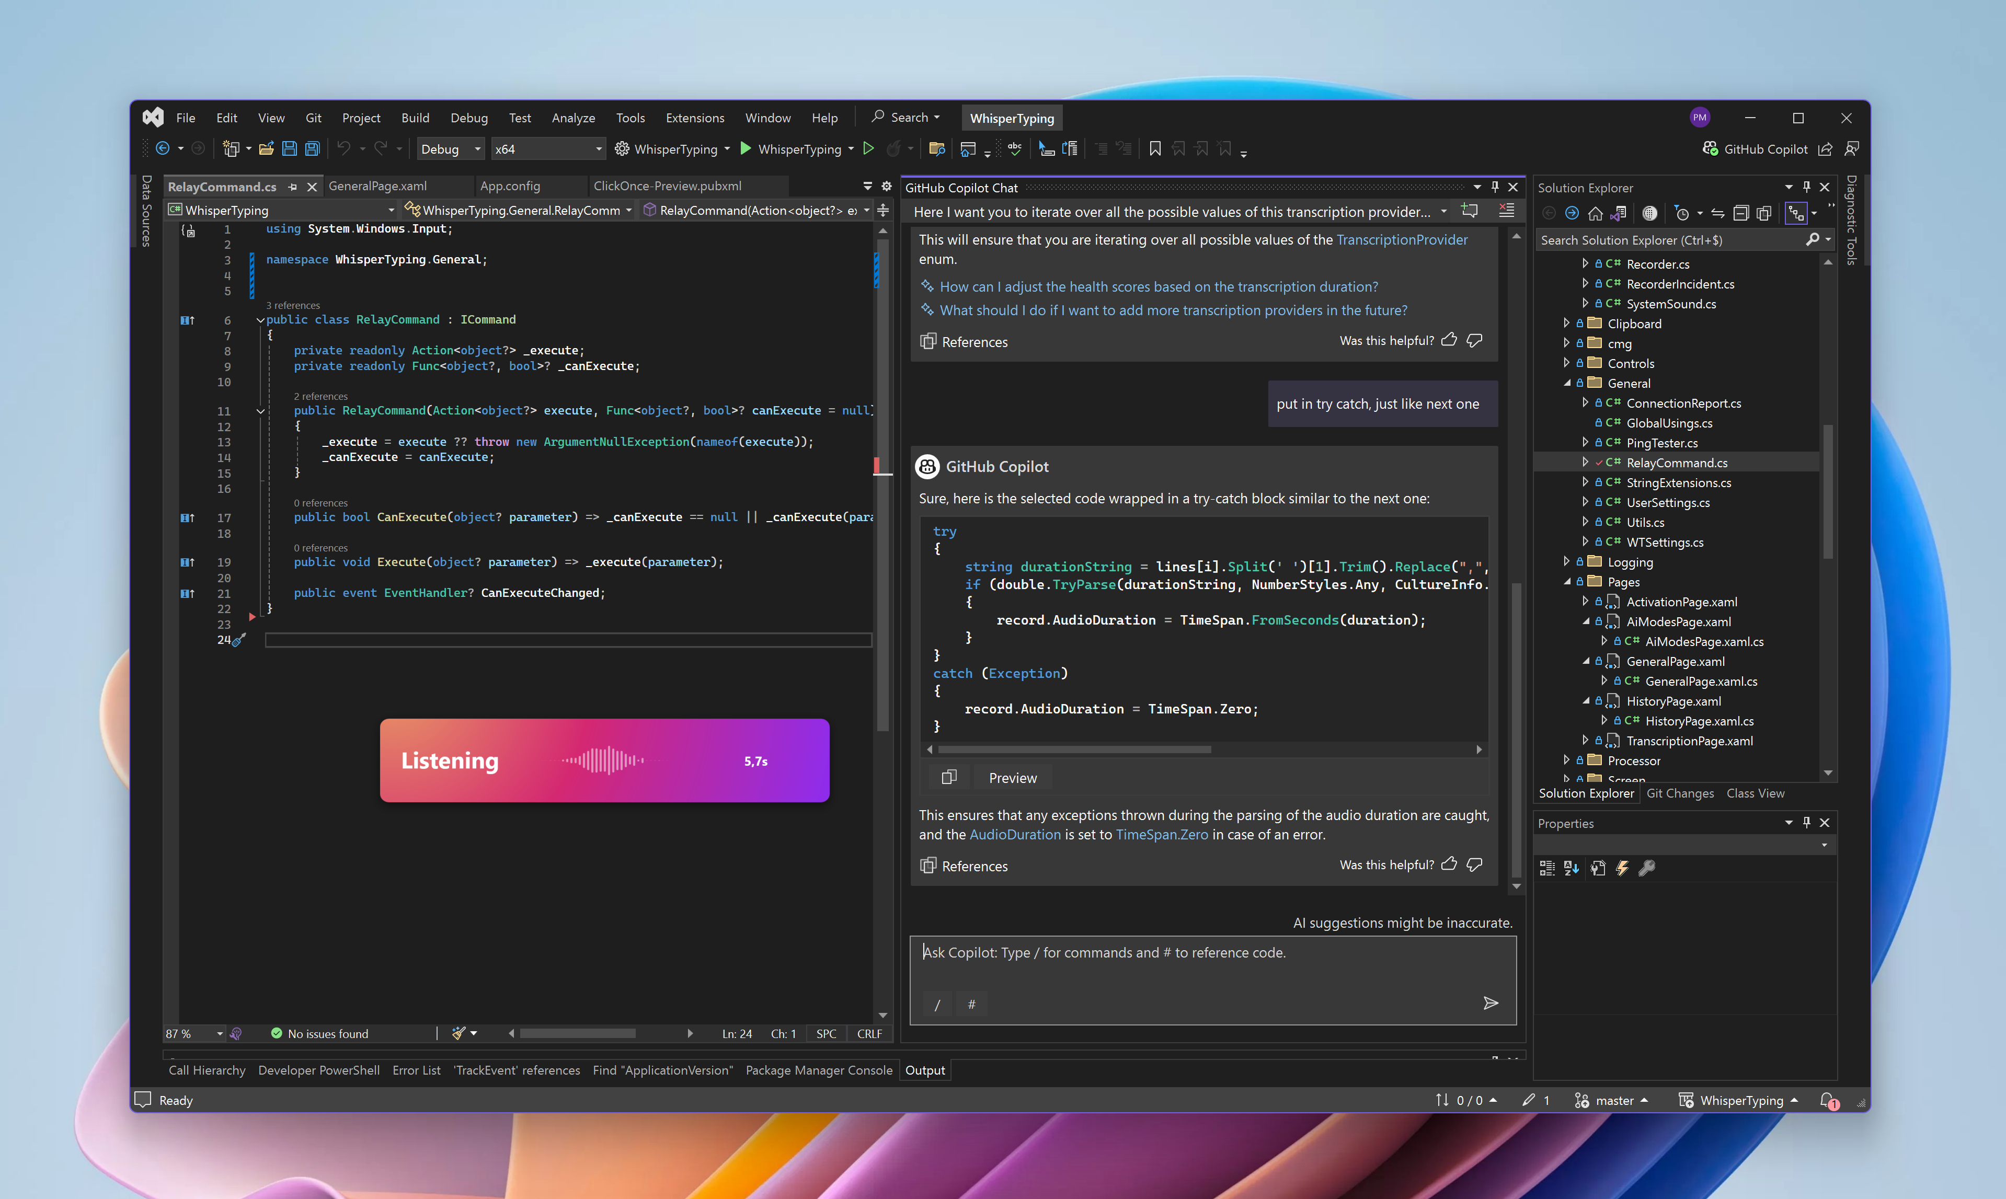Give a thumbs down on the Copilot response
This screenshot has width=2006, height=1199.
click(1474, 863)
